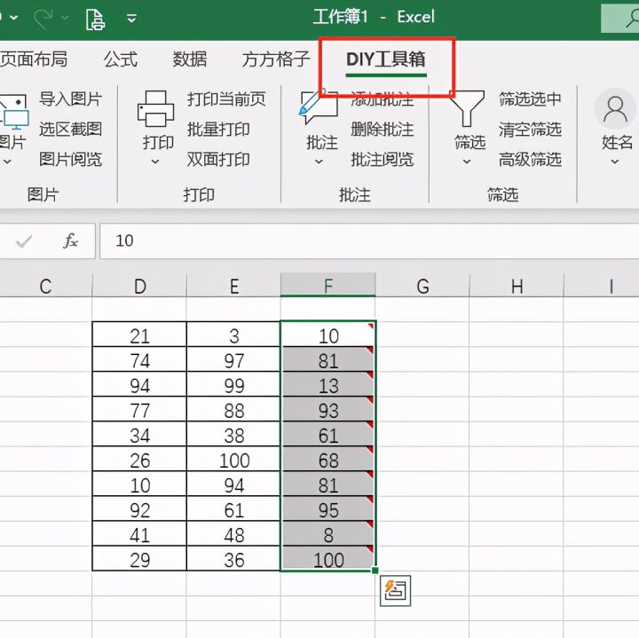Viewport: 639px width, 638px height.
Task: Click the large Print printer icon
Action: click(x=155, y=109)
